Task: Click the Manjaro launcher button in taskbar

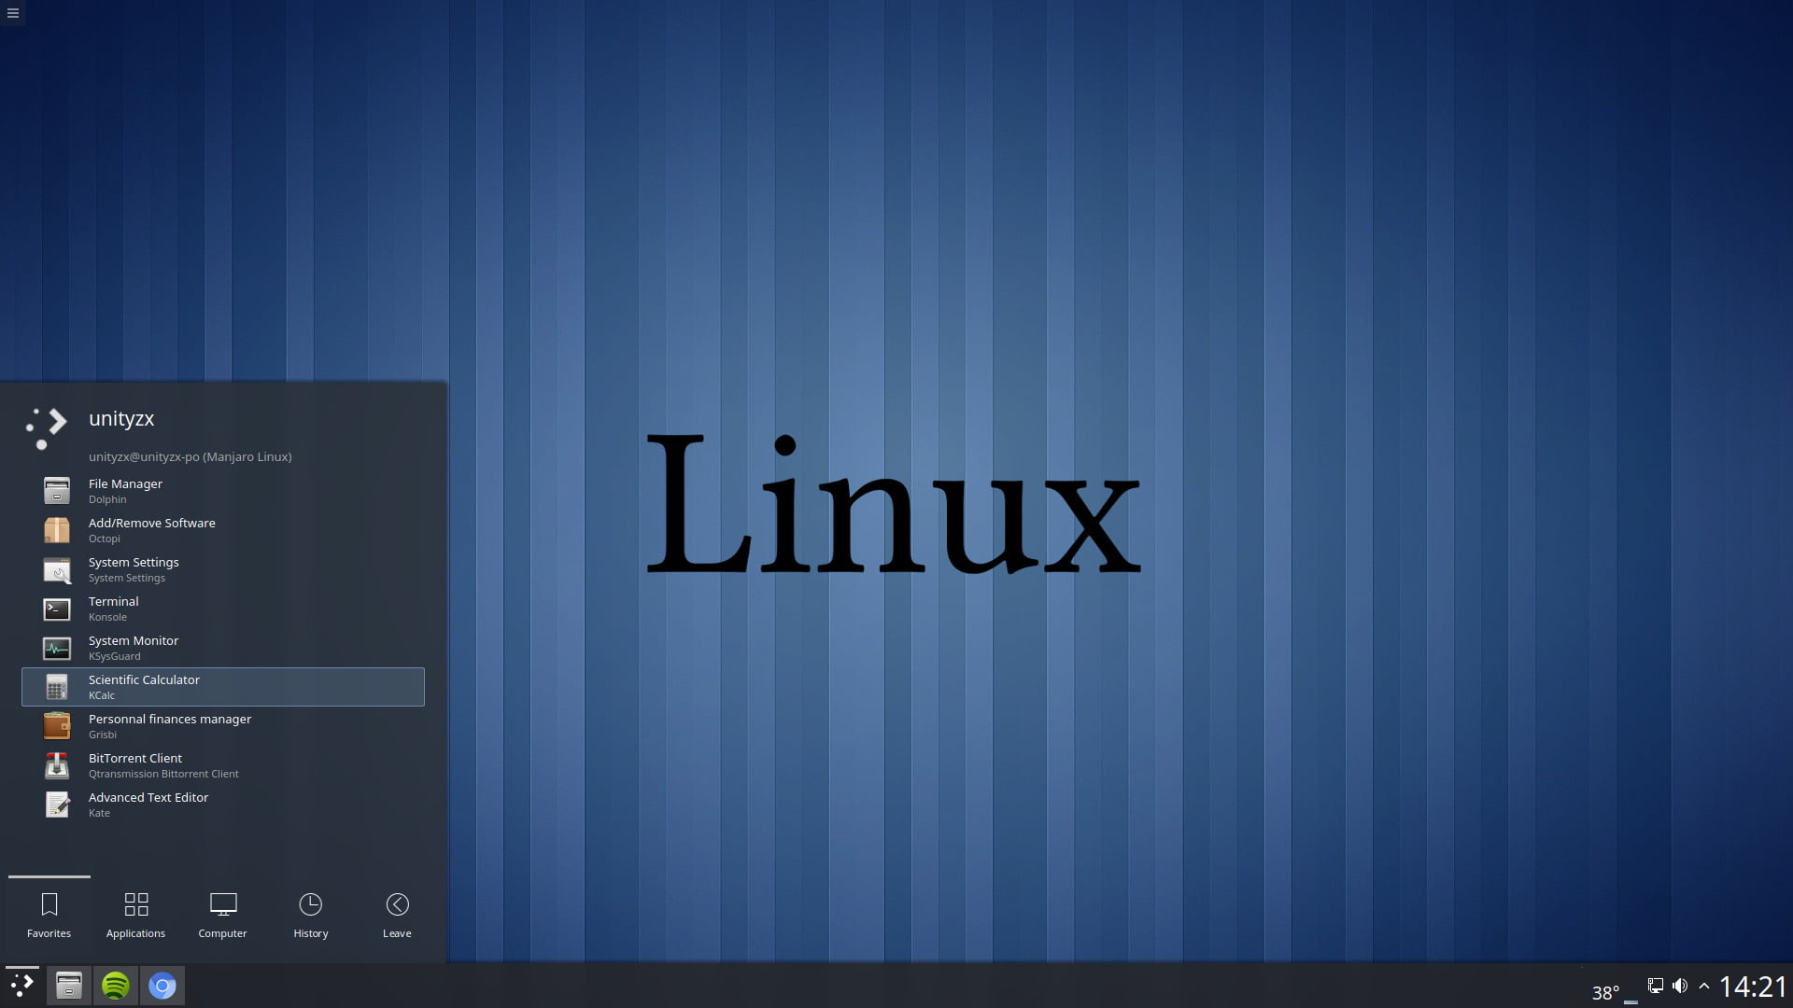Action: (21, 986)
